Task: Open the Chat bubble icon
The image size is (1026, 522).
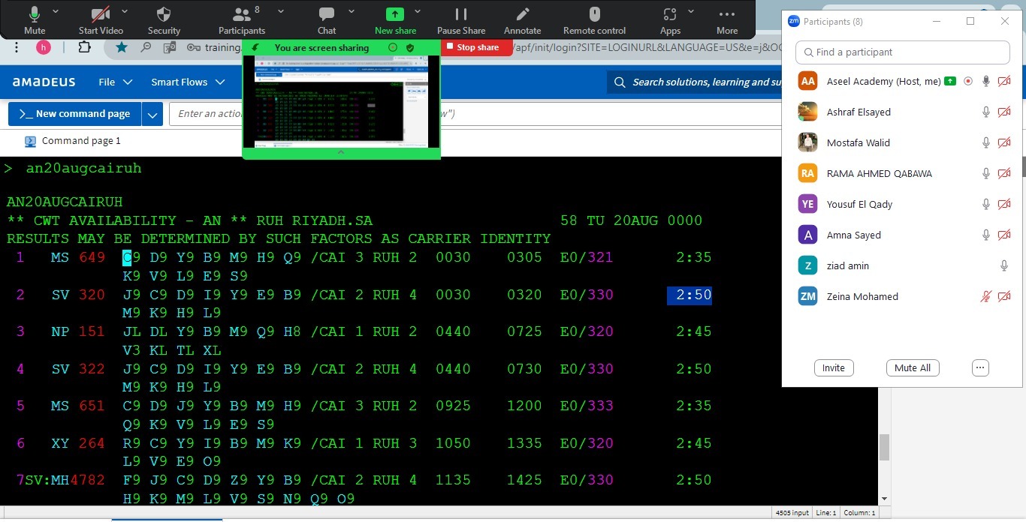Action: (326, 15)
